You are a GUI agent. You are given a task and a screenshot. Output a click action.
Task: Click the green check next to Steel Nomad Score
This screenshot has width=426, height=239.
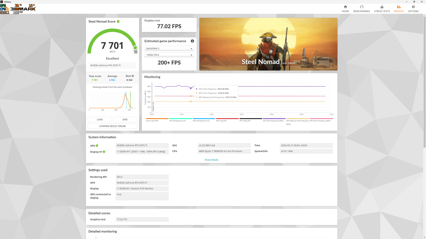pyautogui.click(x=118, y=21)
